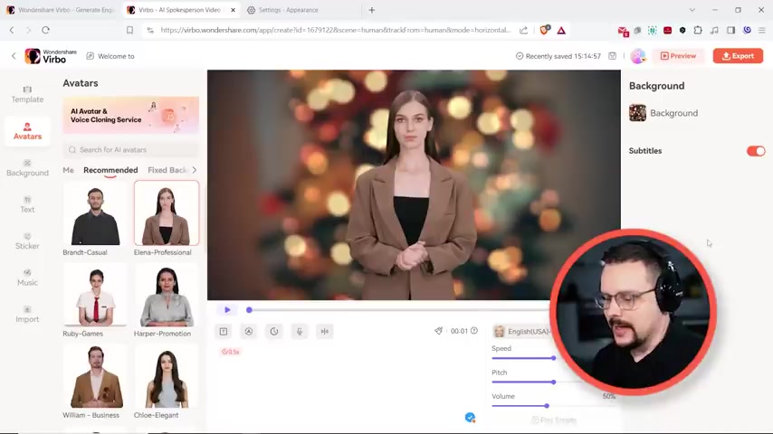Click the back arrow beside Virbo logo
The image size is (773, 434).
point(14,56)
